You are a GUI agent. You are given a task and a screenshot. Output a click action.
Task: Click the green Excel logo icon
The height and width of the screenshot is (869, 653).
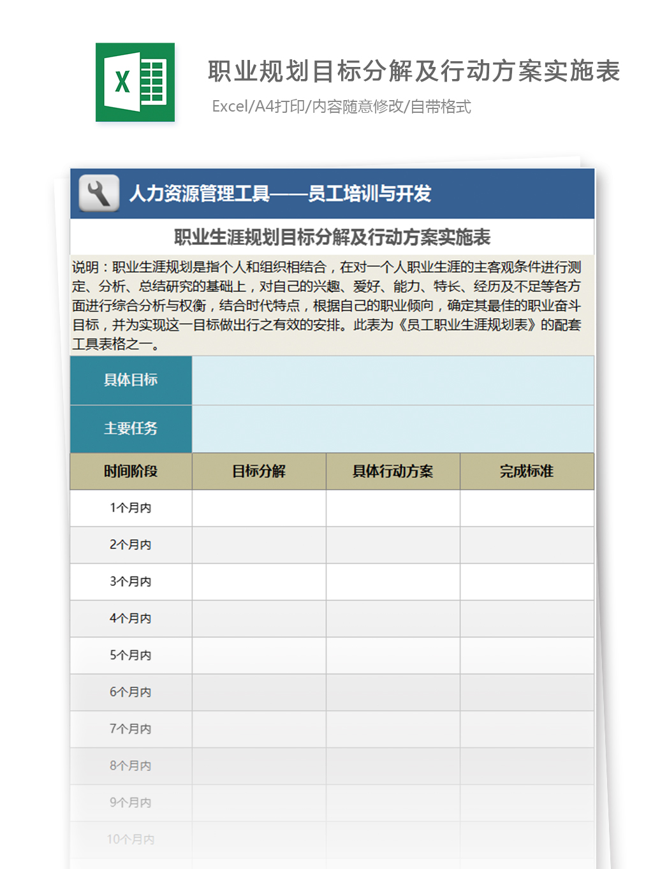(135, 82)
